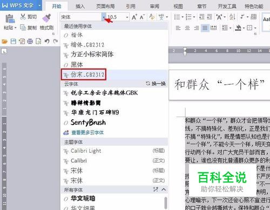Screen dimensions: 270x210
Task: Click the Copy icon
Action: pos(23,28)
